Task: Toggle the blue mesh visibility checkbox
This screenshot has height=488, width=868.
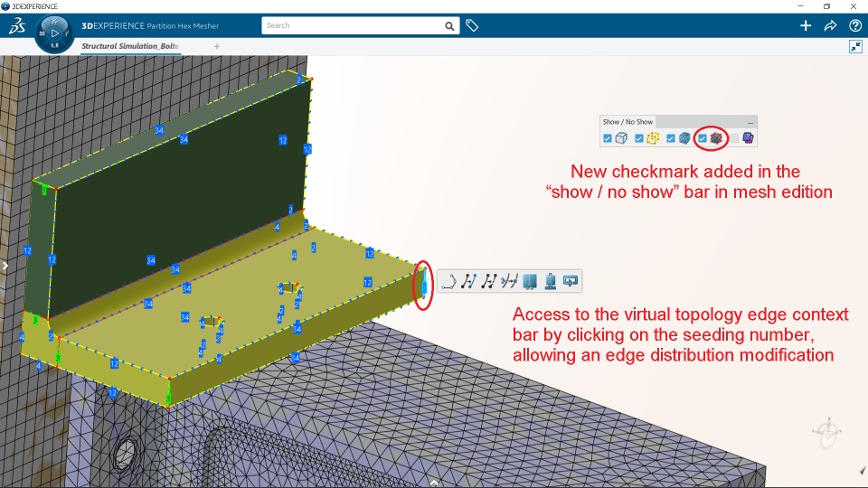Action: click(670, 138)
